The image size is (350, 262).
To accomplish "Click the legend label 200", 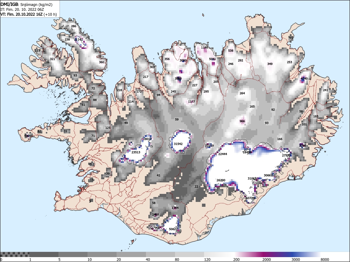I will click(236, 260).
